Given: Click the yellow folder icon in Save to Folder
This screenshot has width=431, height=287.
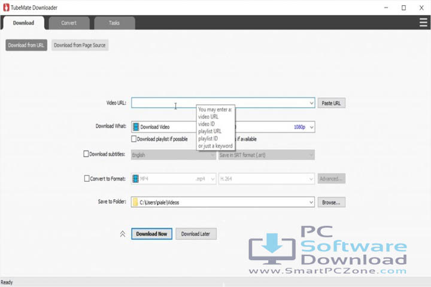Looking at the screenshot, I should click(135, 202).
